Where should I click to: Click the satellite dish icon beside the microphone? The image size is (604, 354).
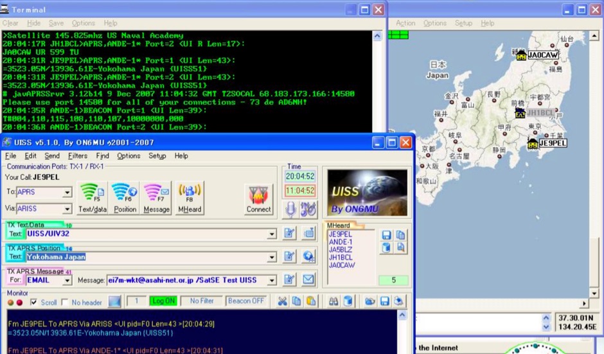coord(308,209)
